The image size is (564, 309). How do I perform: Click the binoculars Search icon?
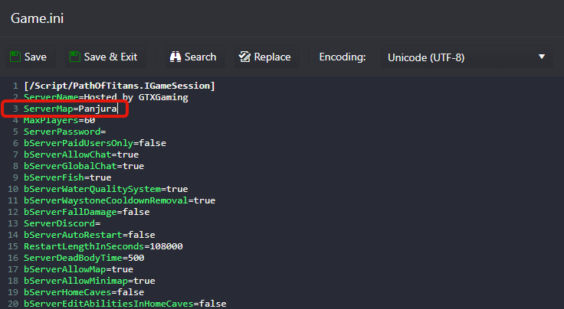175,57
